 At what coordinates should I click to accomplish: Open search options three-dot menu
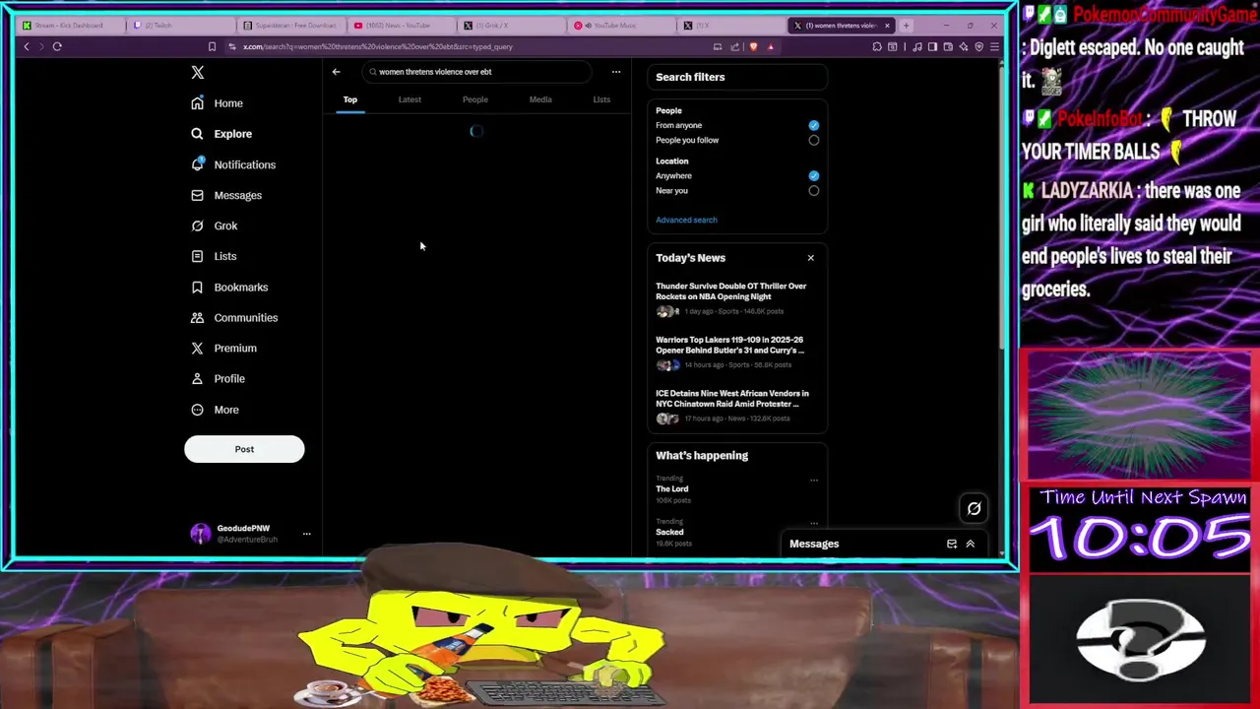coord(616,72)
